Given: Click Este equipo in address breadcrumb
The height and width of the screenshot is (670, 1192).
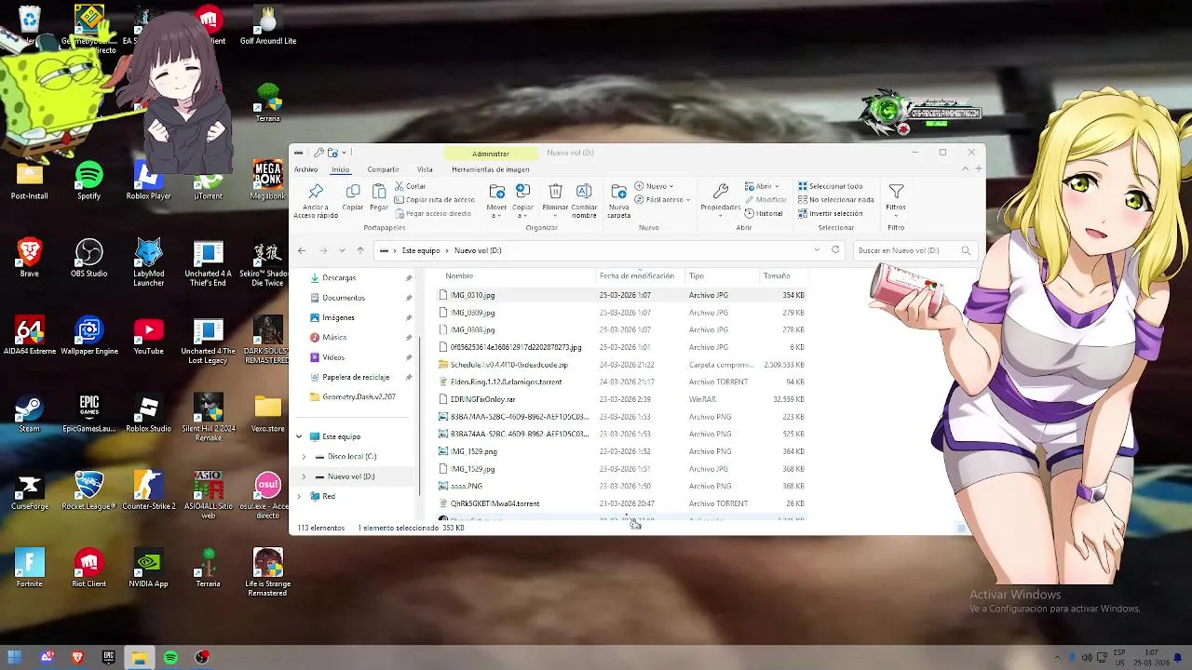Looking at the screenshot, I should coord(421,250).
